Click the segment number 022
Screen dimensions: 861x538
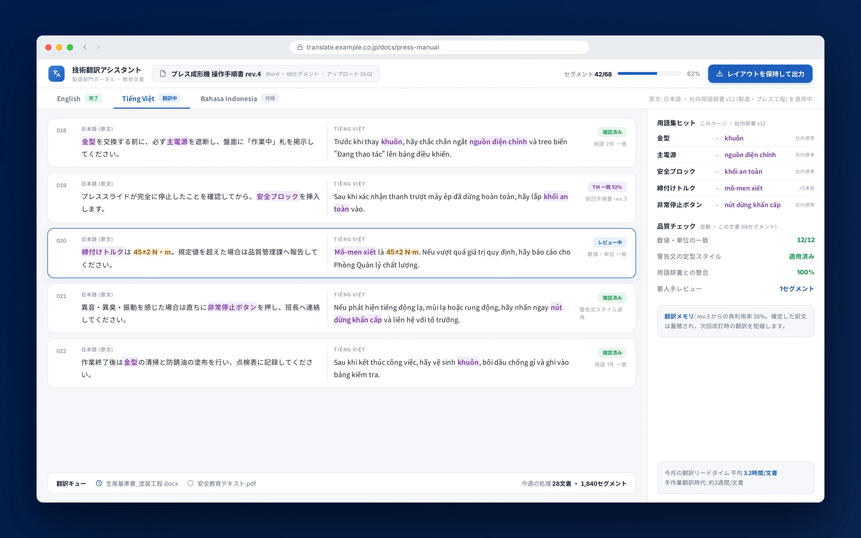[61, 351]
